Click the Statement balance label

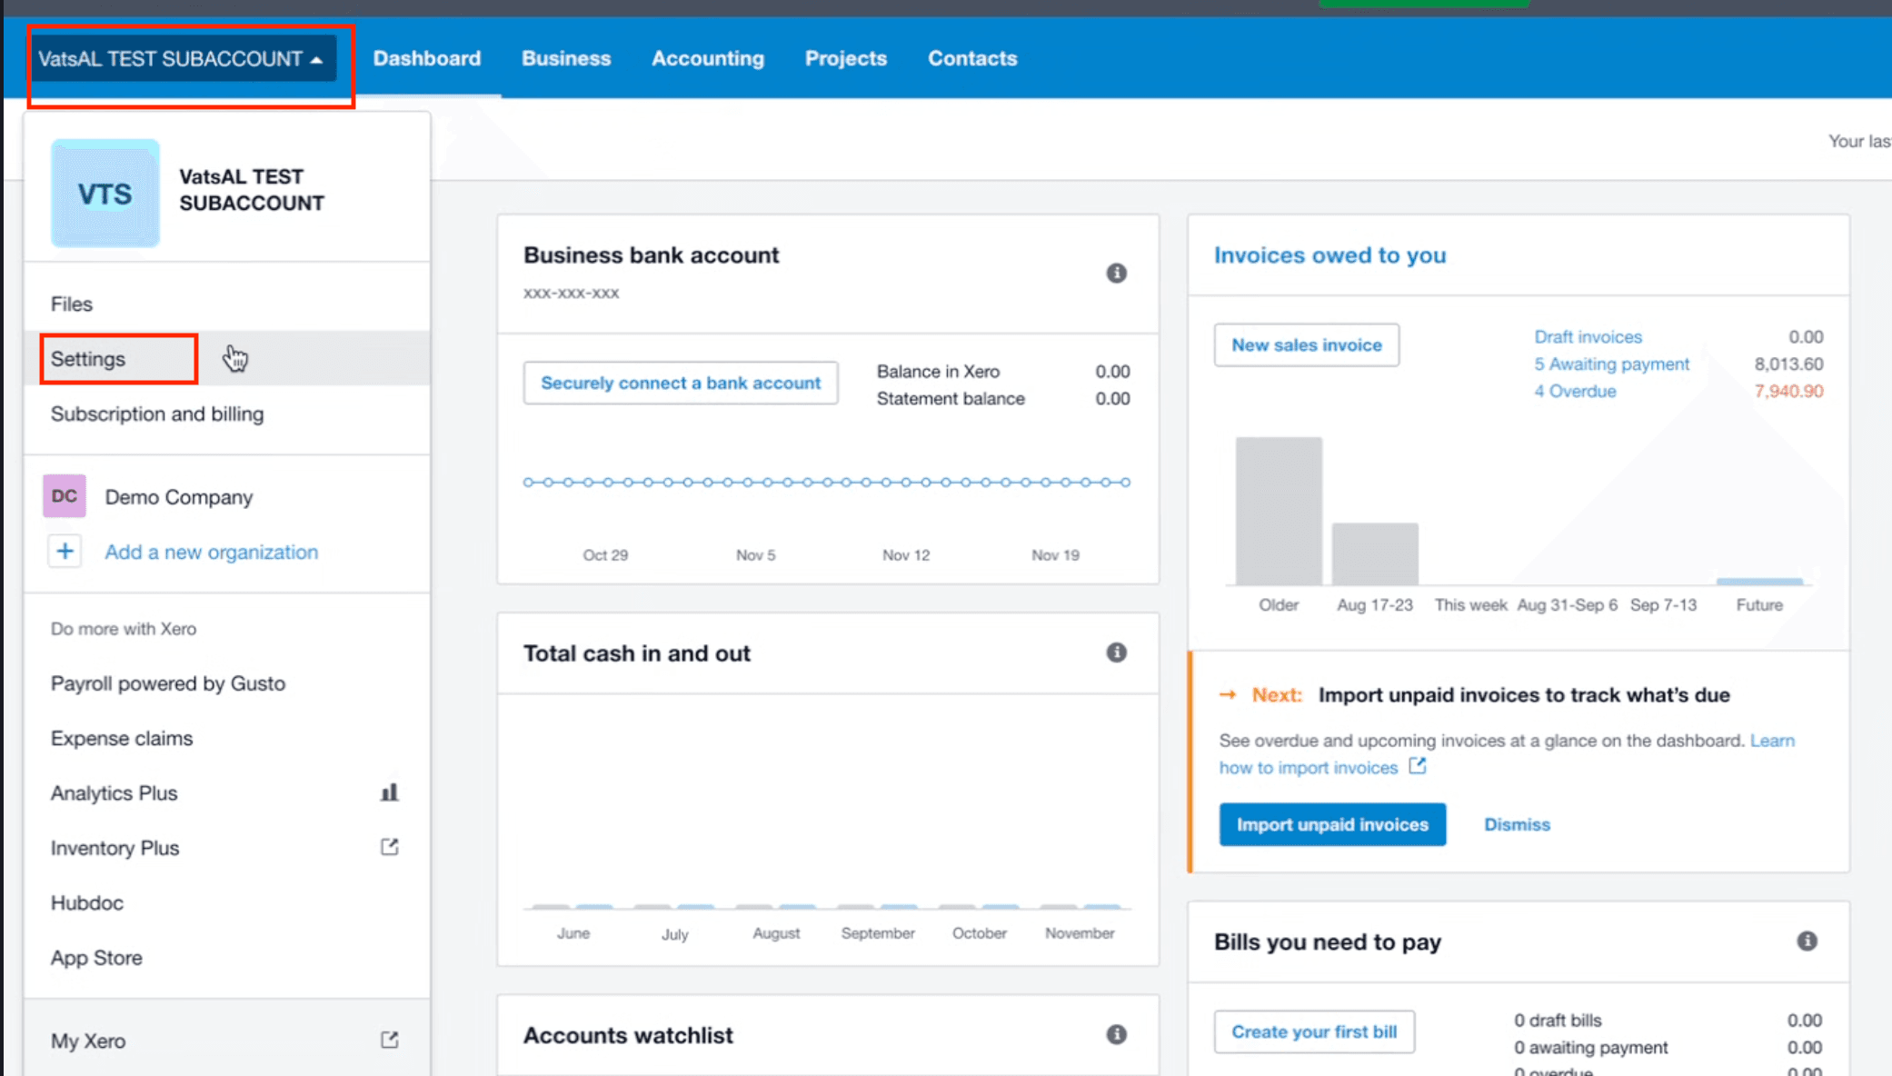[951, 399]
